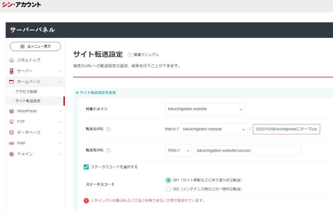The height and width of the screenshot is (212, 333).
Task: Click the WordPress logo icon in sidebar
Action: 12,111
